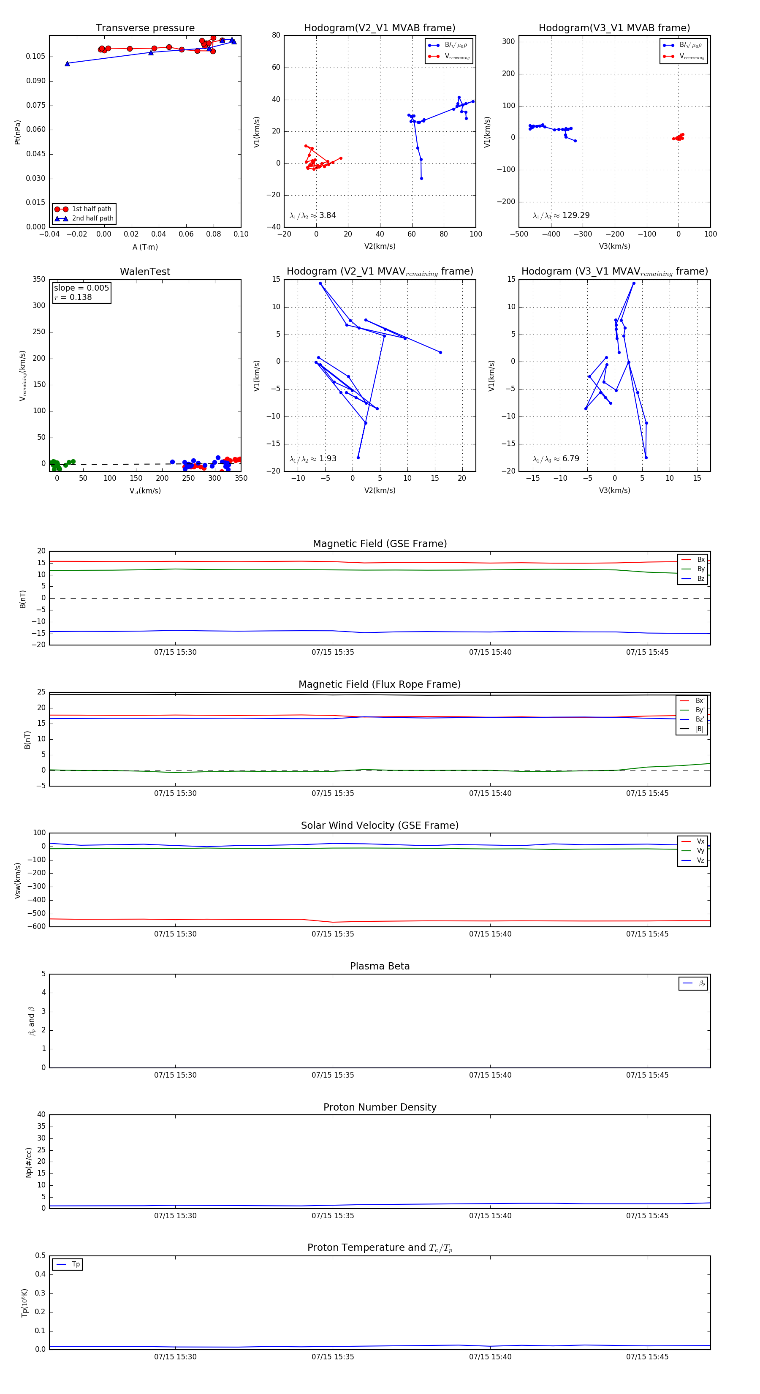This screenshot has height=1394, width=760.
Task: Click the λ1/λ2 ≈ 1.93 annotation
Action: coord(312,459)
